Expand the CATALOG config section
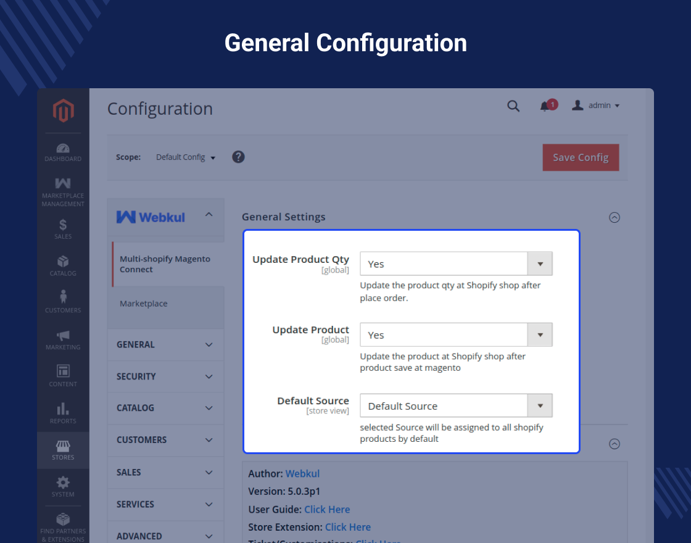The width and height of the screenshot is (691, 543). coord(166,408)
